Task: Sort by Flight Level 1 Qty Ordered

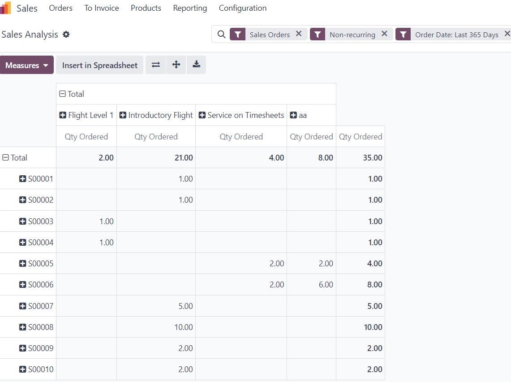Action: [86, 136]
